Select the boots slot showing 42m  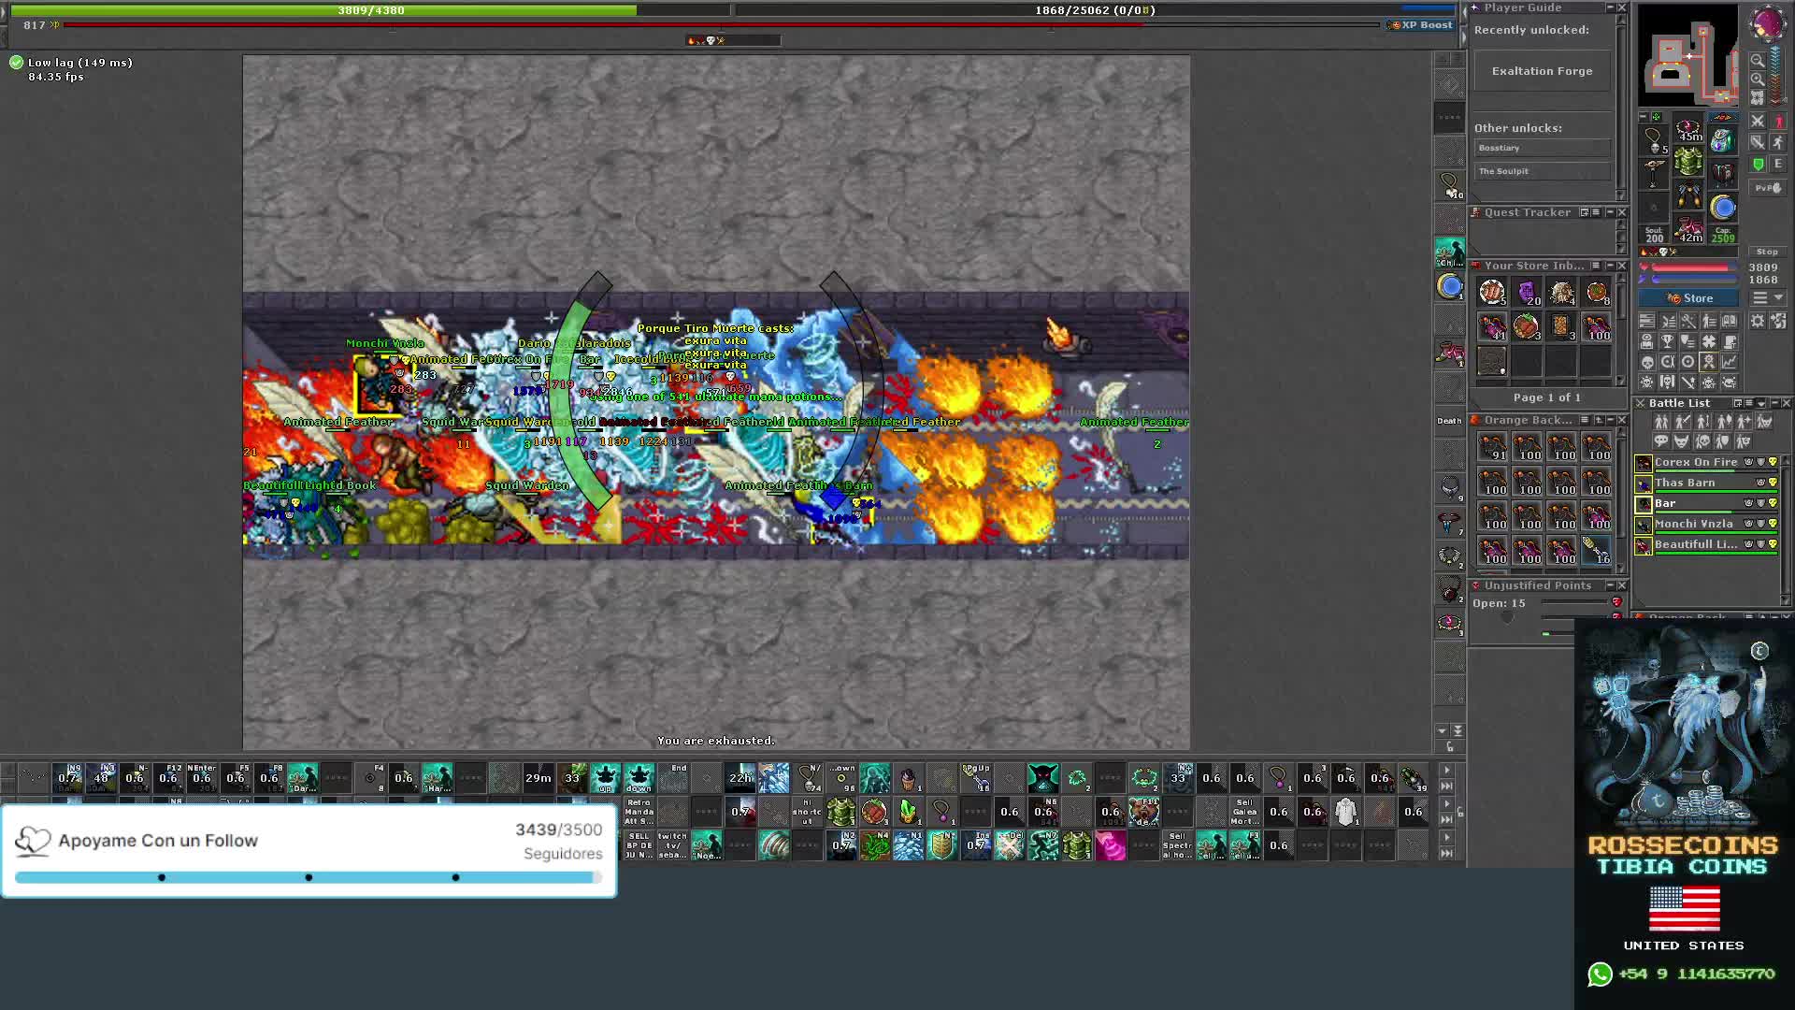pyautogui.click(x=1688, y=229)
